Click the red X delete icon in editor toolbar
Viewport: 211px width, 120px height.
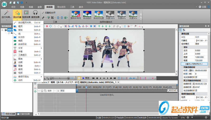pos(47,26)
